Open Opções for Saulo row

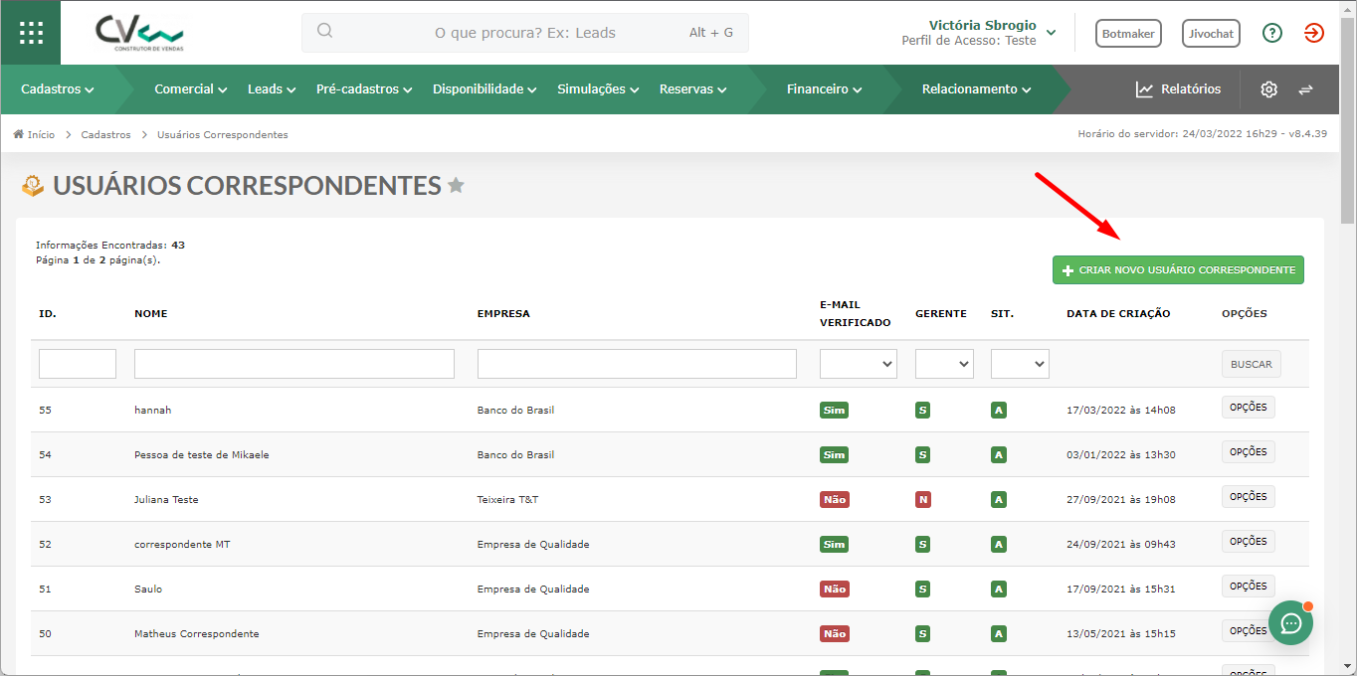pos(1249,586)
